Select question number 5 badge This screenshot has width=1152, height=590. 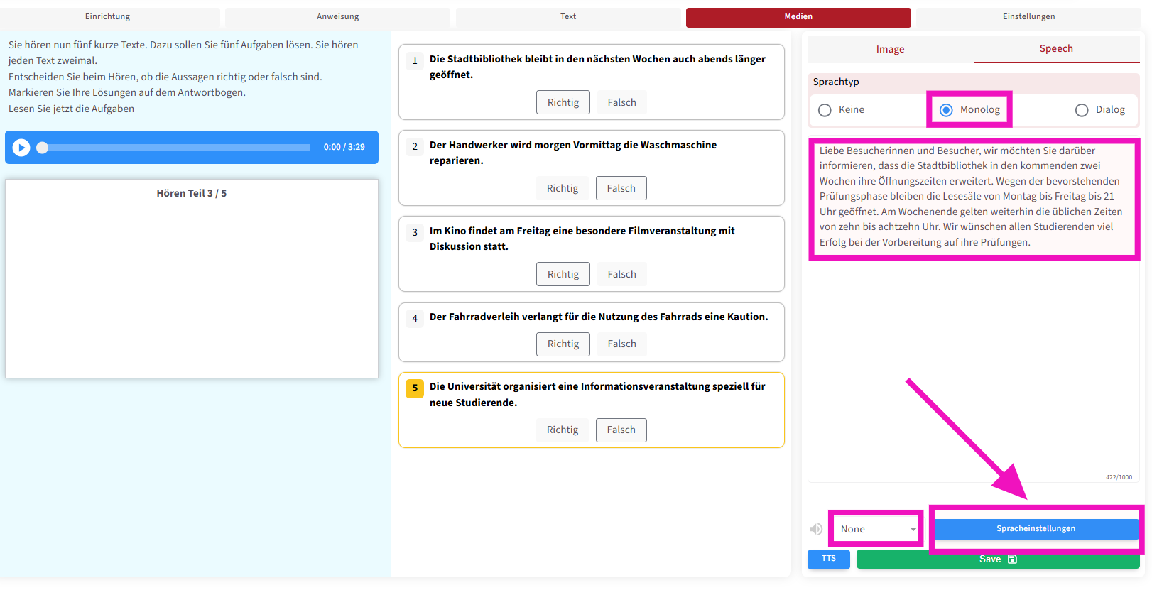coord(415,388)
